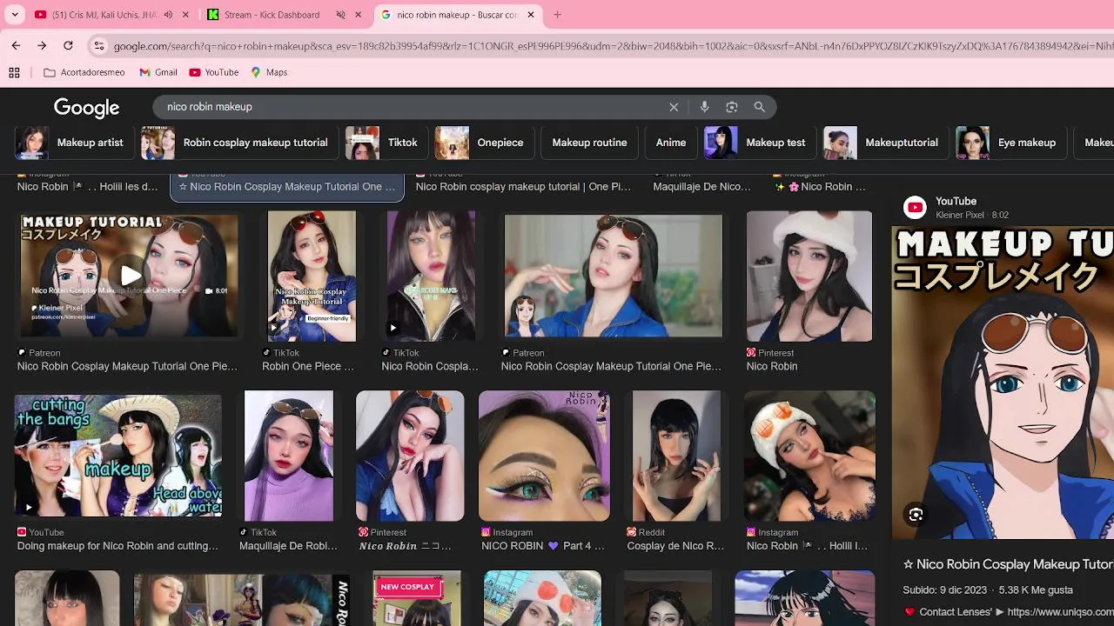Open Instagram NICO ROBIN Part 4 eye thumbnail
Viewport: 1114px width, 626px height.
pos(544,456)
